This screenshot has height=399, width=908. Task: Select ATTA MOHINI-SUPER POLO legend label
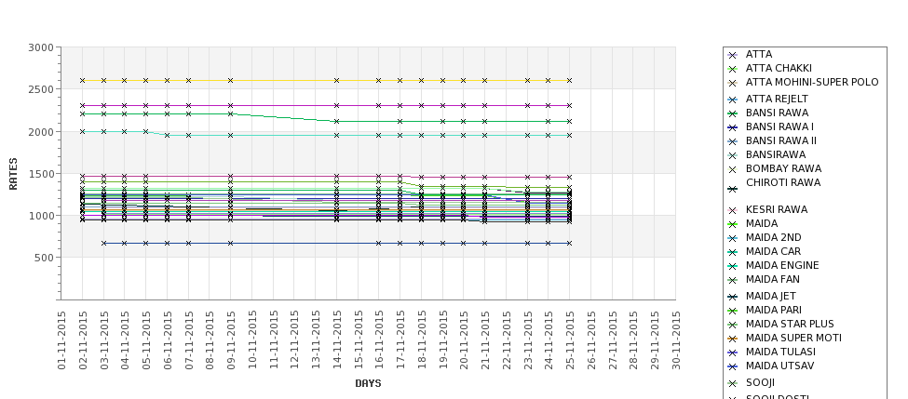[x=812, y=82]
